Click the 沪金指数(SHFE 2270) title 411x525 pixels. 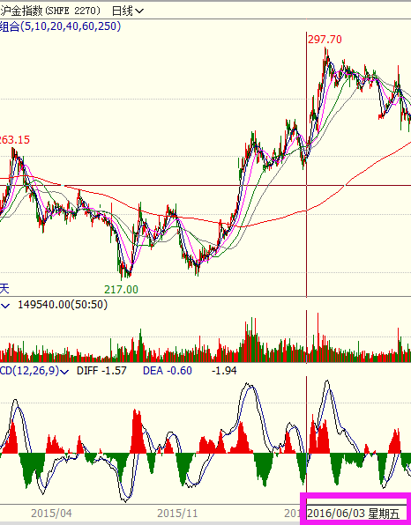pyautogui.click(x=50, y=11)
